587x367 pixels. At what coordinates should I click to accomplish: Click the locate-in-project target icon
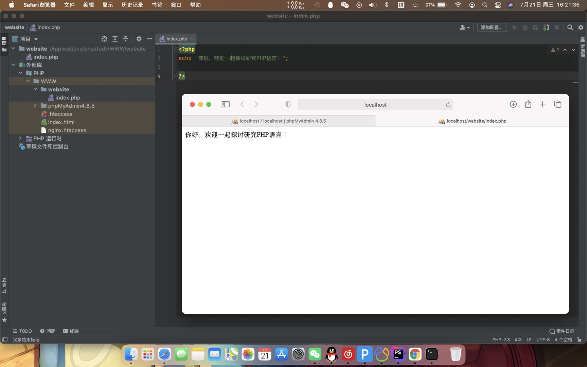pos(104,39)
